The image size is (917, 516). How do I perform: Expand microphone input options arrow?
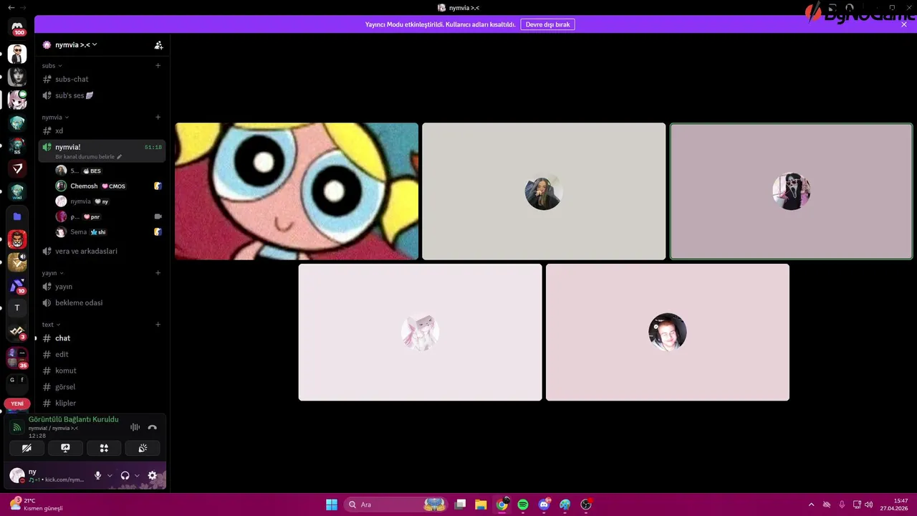110,475
